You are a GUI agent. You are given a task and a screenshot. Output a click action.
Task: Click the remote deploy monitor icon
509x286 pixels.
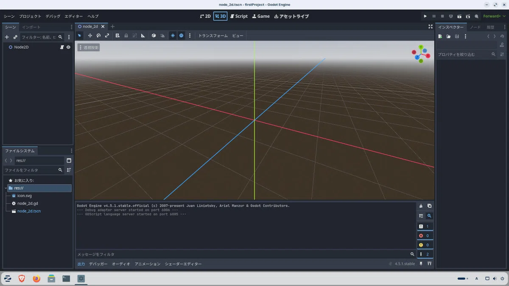point(451,16)
